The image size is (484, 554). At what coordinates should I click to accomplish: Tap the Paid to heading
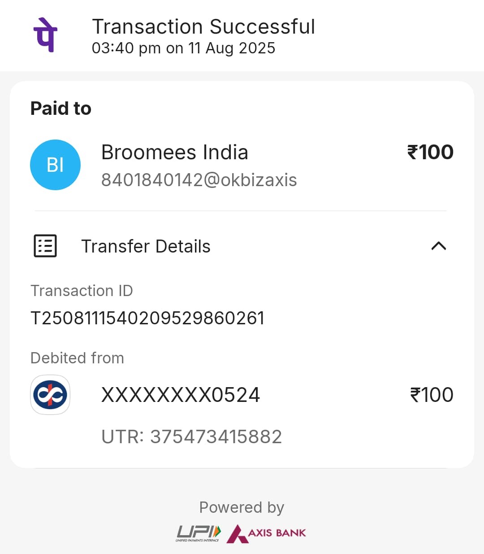click(x=61, y=109)
